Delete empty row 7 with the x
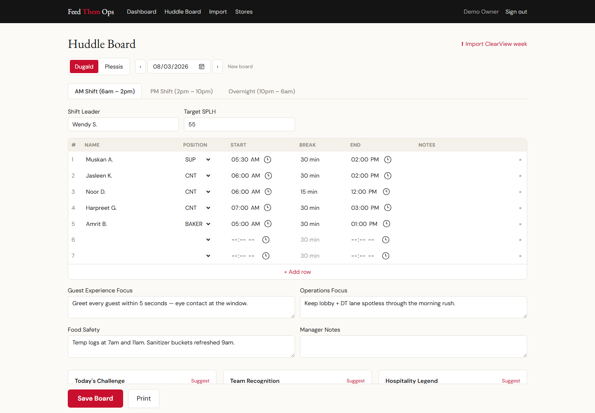 coord(520,256)
